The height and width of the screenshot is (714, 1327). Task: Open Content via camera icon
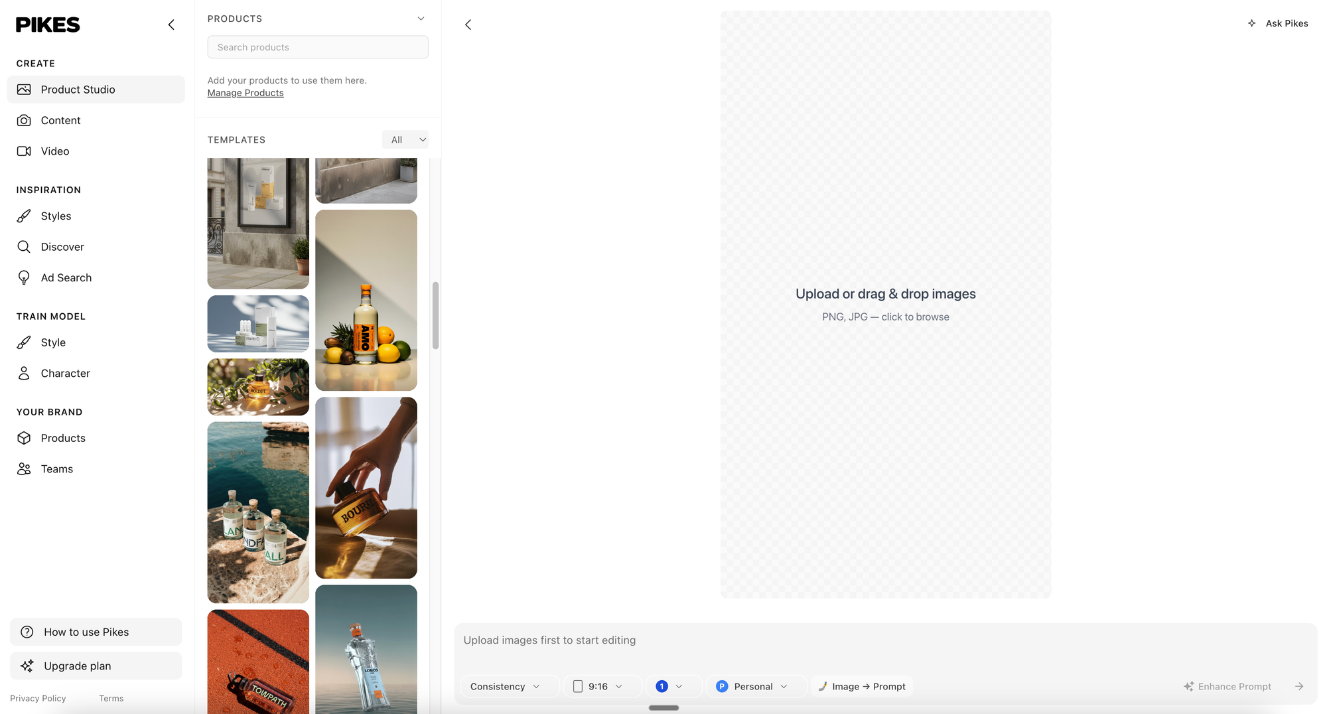[24, 120]
